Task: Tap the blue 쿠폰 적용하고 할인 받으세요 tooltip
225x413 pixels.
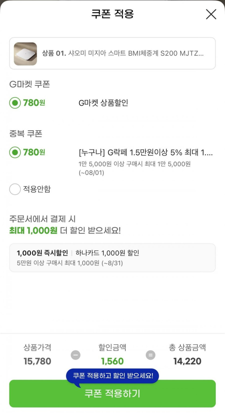Action: pos(113,376)
